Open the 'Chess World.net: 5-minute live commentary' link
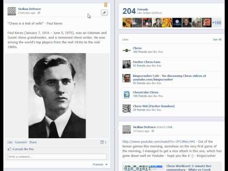 189,168
